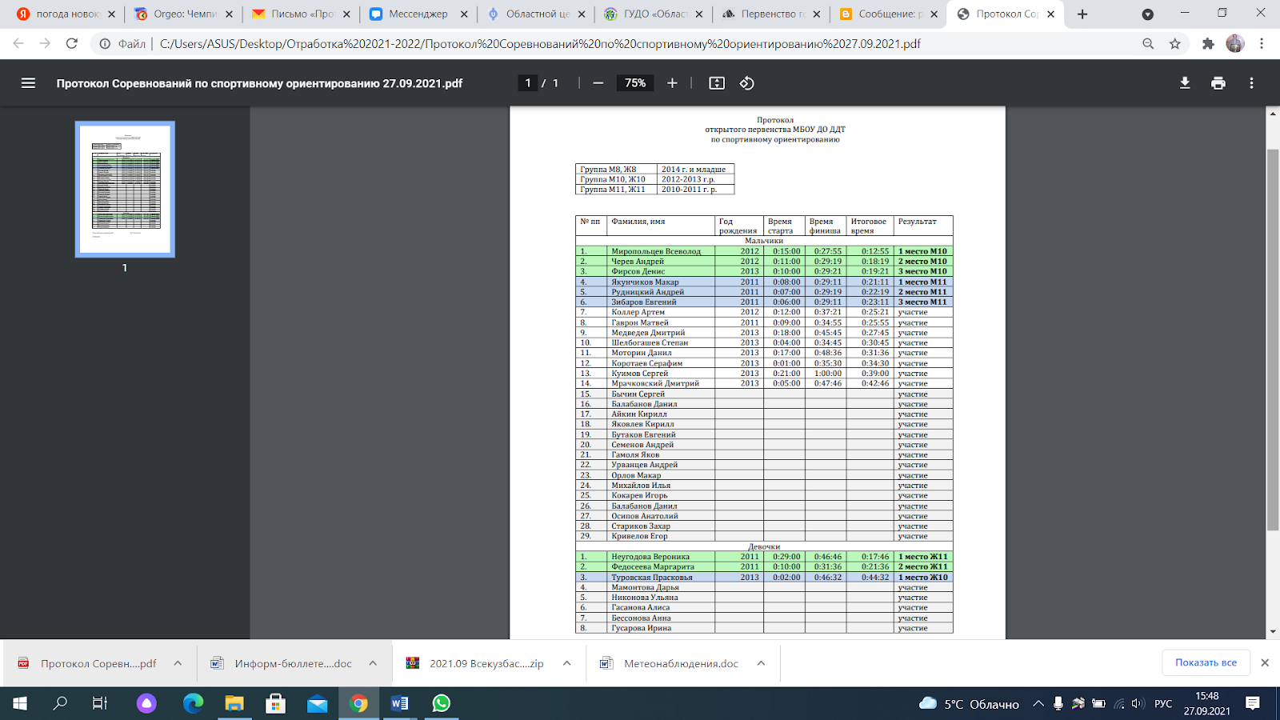This screenshot has width=1280, height=720.
Task: Show hidden system tray icons
Action: click(x=1038, y=704)
